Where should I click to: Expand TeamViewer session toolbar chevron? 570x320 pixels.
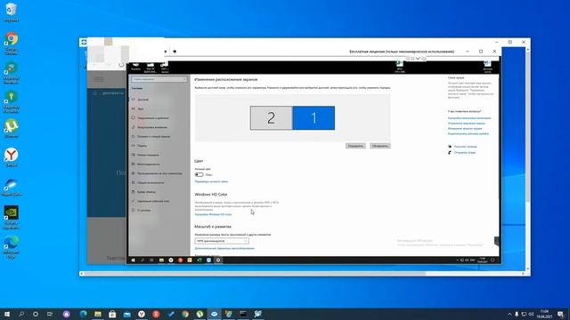418,59
